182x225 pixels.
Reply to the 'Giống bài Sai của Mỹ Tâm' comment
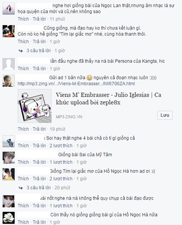39,162
